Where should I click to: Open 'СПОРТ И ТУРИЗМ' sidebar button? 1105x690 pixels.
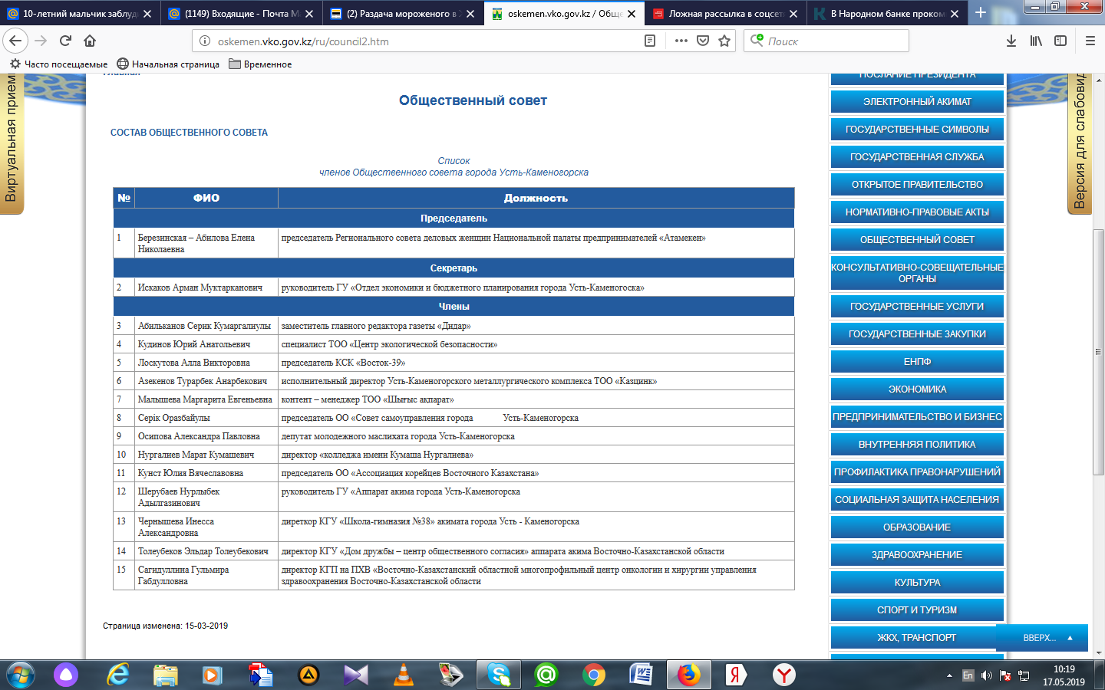coord(917,610)
